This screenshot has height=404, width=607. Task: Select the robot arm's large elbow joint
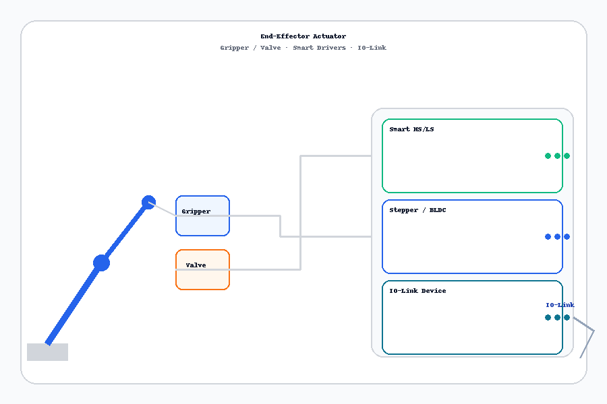pos(101,263)
